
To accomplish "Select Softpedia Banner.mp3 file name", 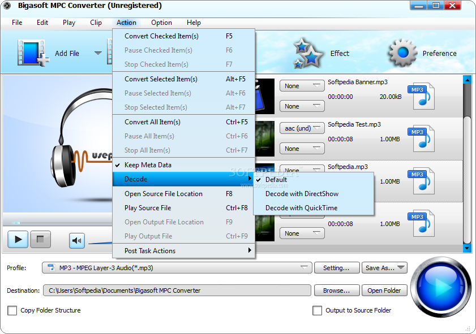I will coord(358,82).
